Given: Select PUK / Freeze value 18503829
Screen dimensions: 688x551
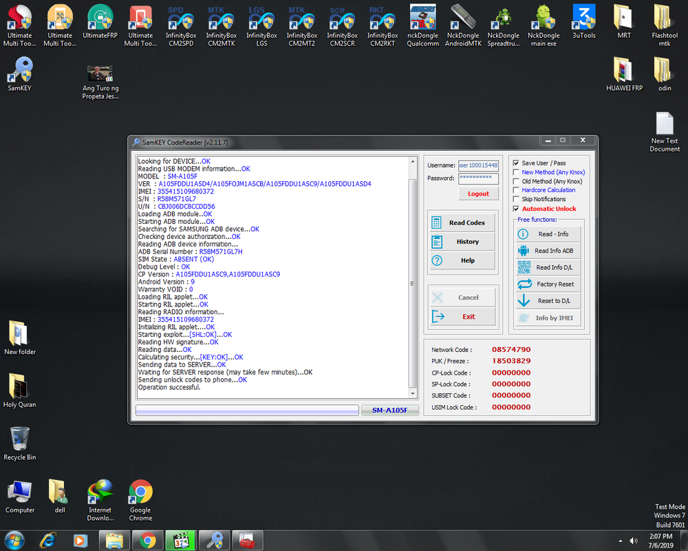Looking at the screenshot, I should click(511, 361).
